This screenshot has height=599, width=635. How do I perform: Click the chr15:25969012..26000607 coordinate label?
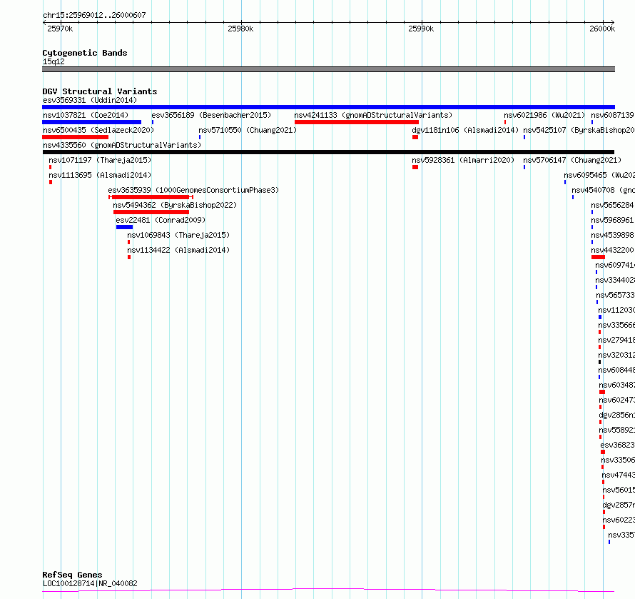point(94,15)
